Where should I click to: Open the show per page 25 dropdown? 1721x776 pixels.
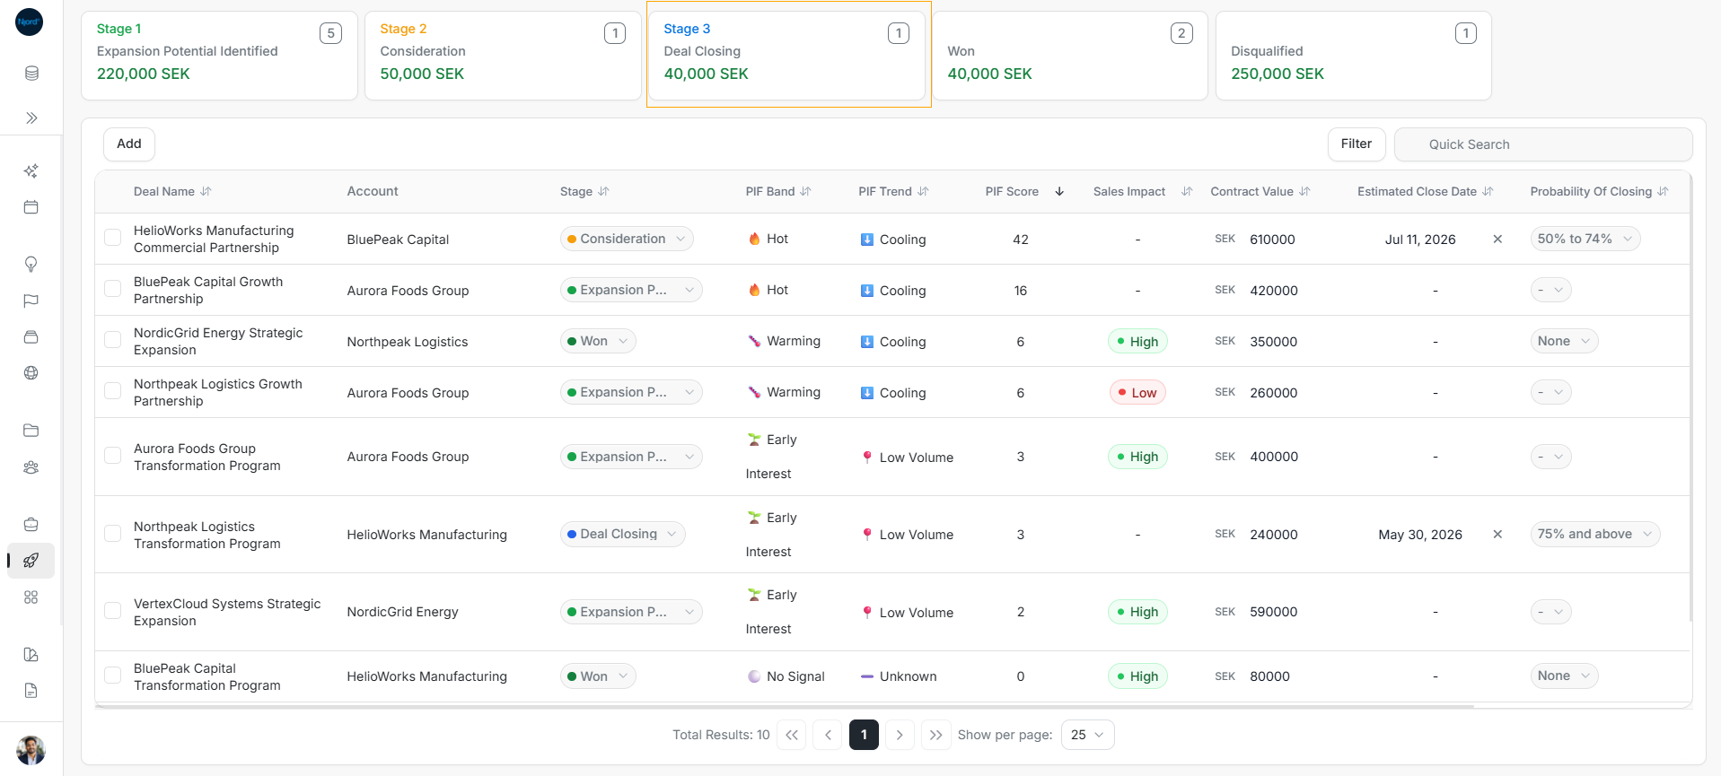(x=1087, y=735)
